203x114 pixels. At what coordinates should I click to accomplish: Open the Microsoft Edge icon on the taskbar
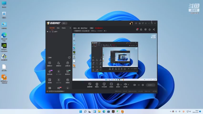pyautogui.click(x=104, y=111)
